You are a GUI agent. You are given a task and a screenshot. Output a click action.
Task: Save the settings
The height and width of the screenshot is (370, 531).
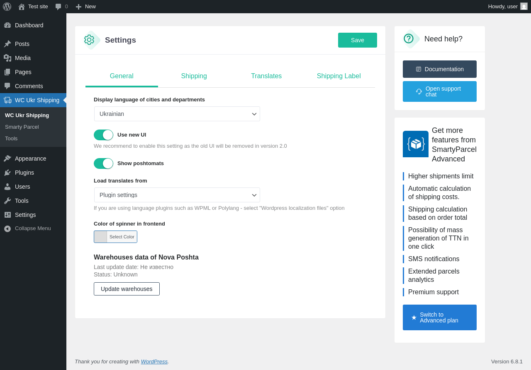point(358,40)
